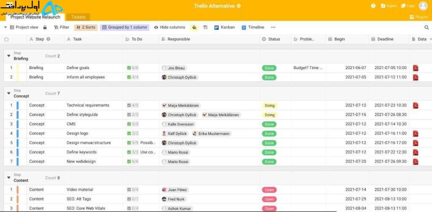Open the Filter options
The width and height of the screenshot is (432, 212).
click(62, 27)
